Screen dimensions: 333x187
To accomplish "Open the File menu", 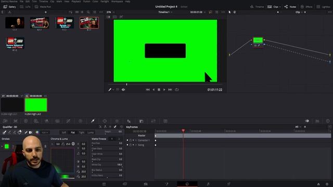I will tap(21, 1).
